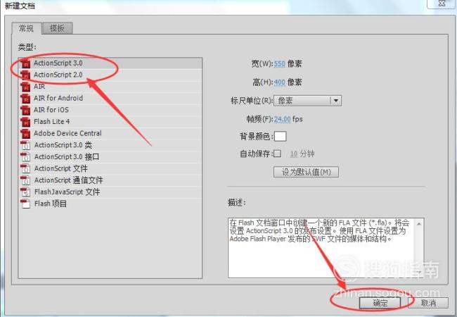The image size is (457, 317).
Task: Switch to the 常规 tab
Action: (26, 28)
